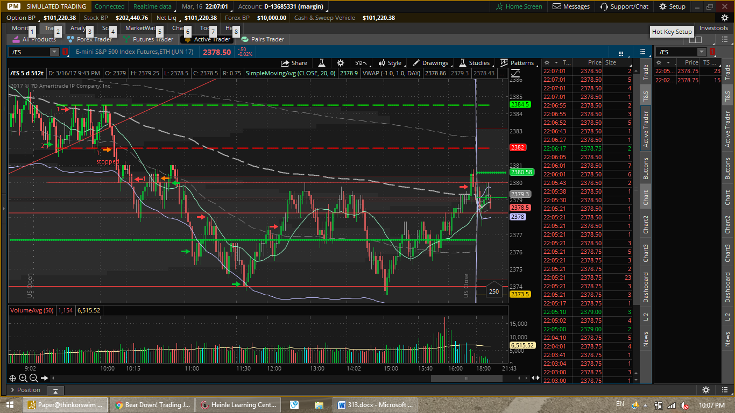Open the Realtime data dropdown
This screenshot has height=413, width=735.
coord(154,6)
